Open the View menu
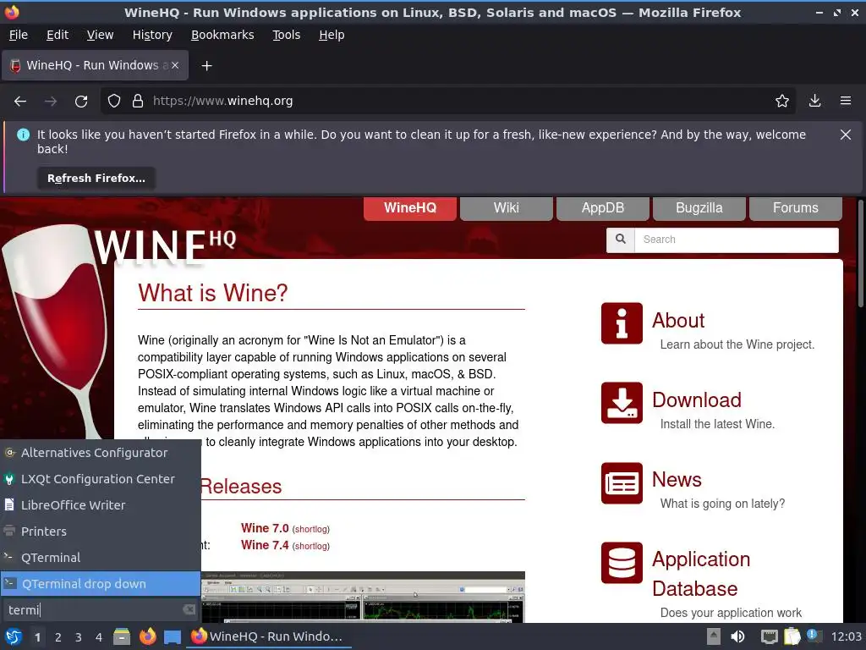The height and width of the screenshot is (650, 866). pyautogui.click(x=100, y=35)
